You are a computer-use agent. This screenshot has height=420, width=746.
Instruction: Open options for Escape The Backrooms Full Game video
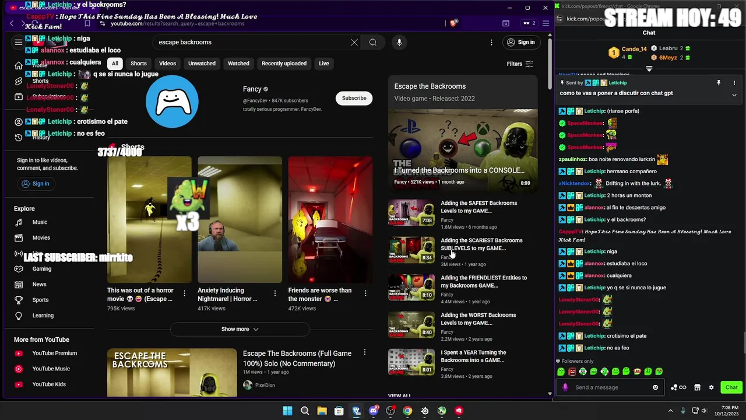[365, 352]
